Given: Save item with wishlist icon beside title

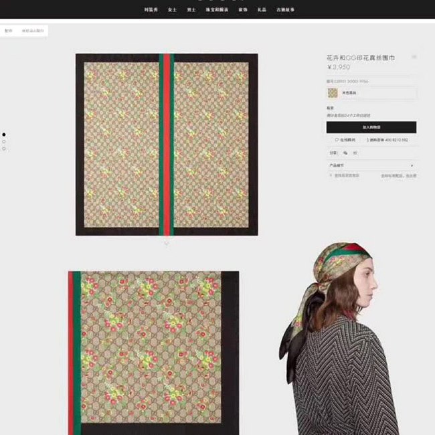Looking at the screenshot, I should [414, 57].
